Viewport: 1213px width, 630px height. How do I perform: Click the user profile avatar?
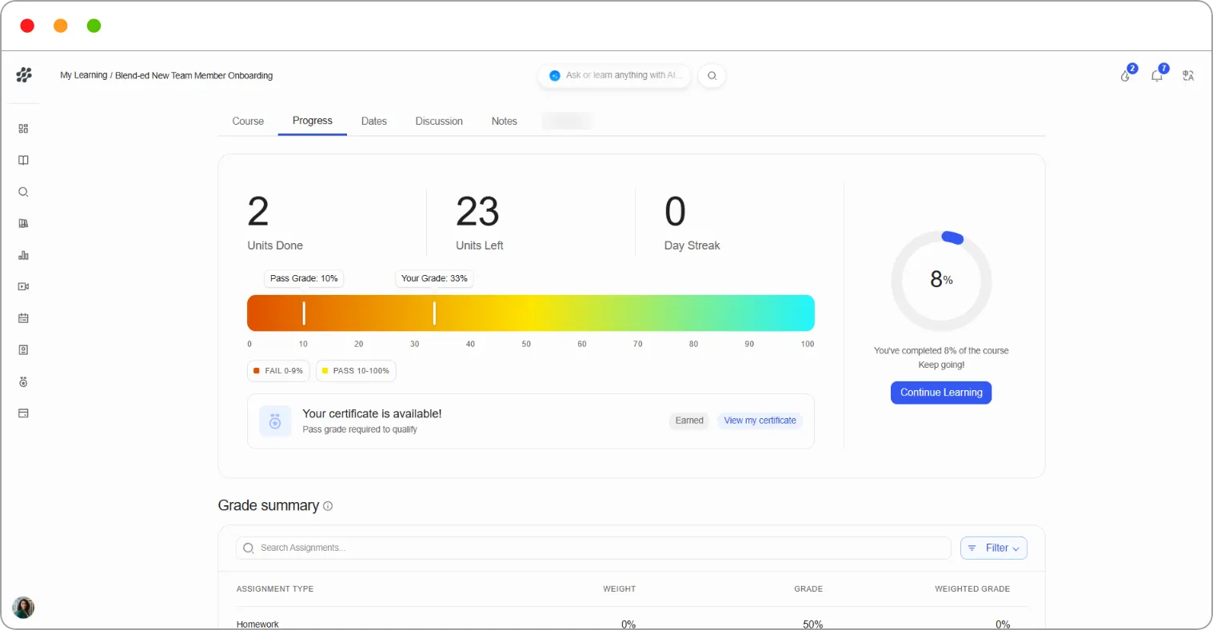pos(23,608)
